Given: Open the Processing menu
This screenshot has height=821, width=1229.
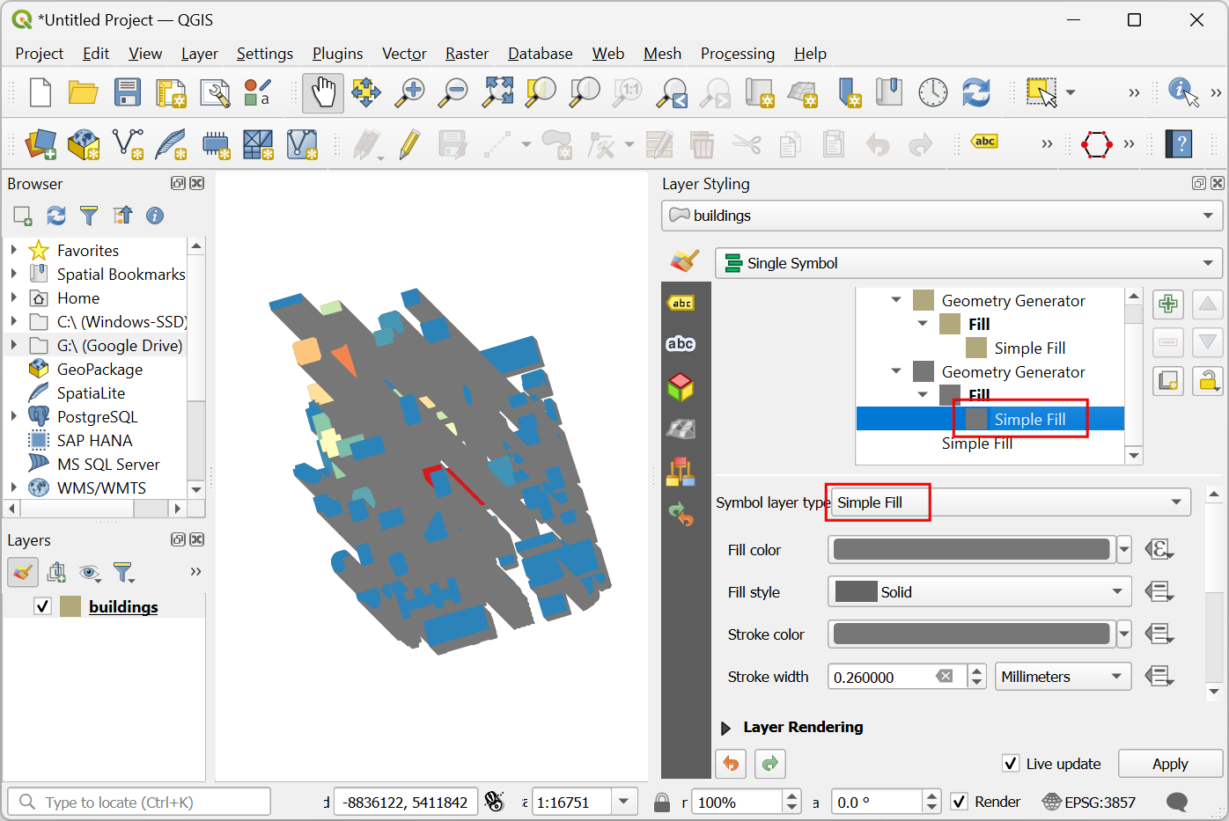Looking at the screenshot, I should [737, 54].
